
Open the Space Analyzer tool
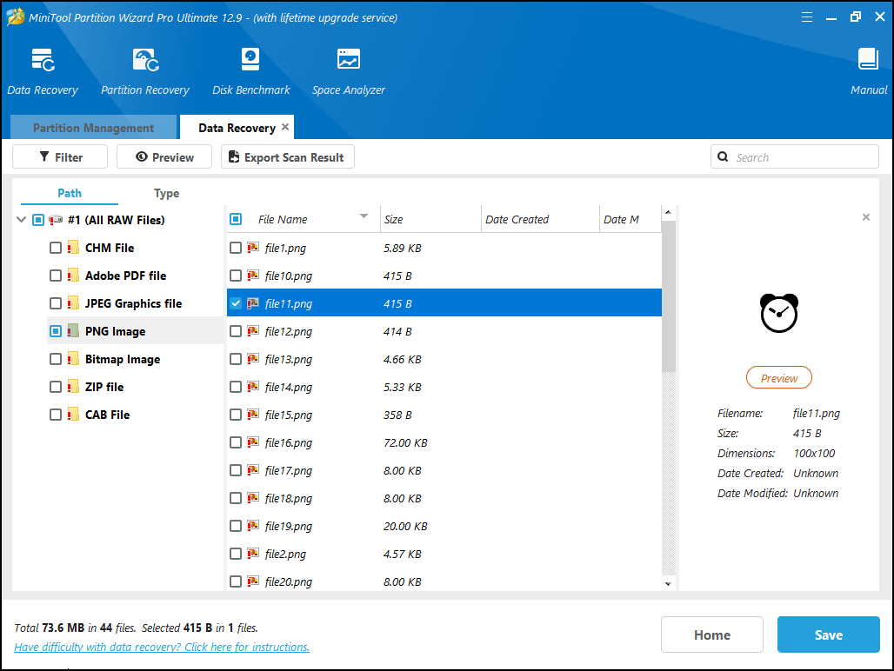pyautogui.click(x=348, y=61)
